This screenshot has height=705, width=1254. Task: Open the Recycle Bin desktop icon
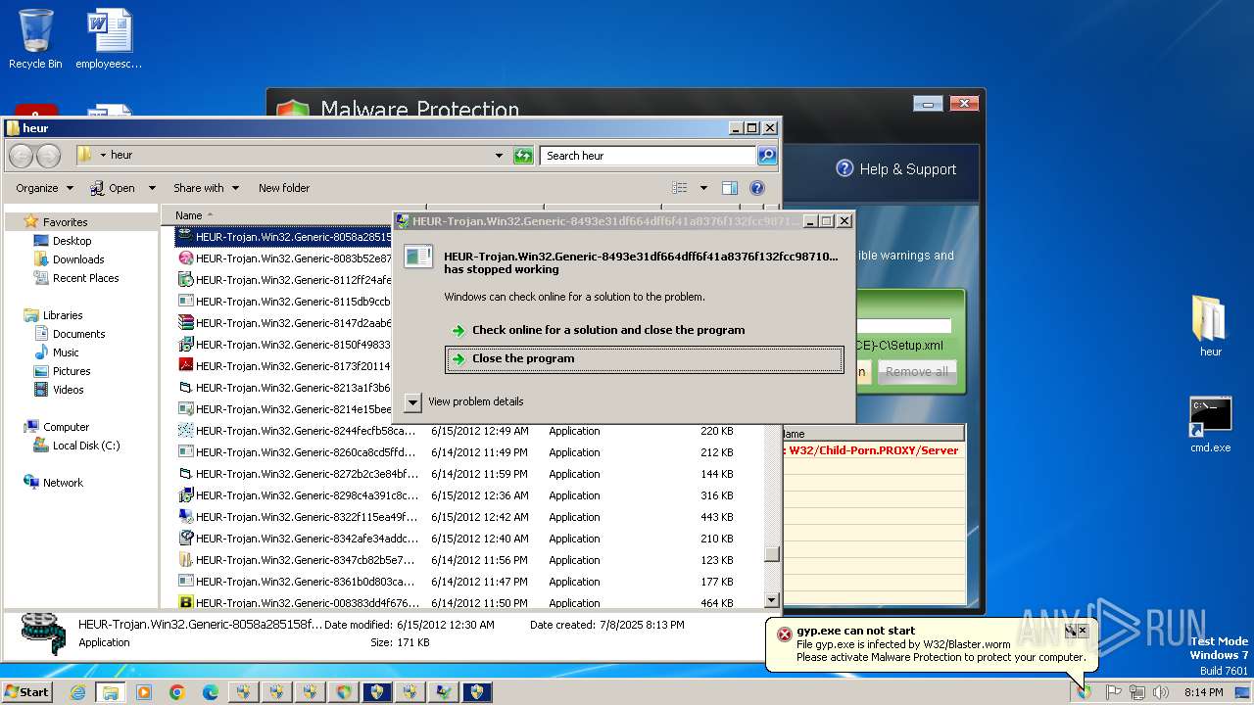(x=35, y=39)
